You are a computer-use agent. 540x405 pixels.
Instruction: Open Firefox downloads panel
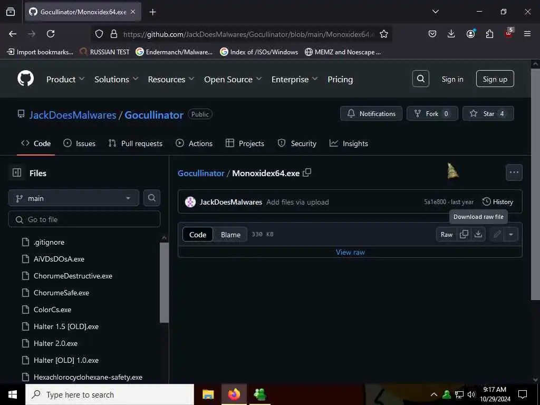[451, 34]
